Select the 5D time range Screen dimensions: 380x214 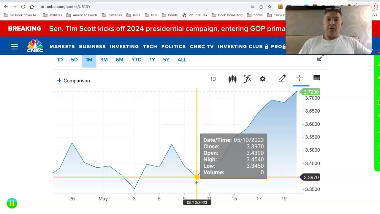click(74, 60)
